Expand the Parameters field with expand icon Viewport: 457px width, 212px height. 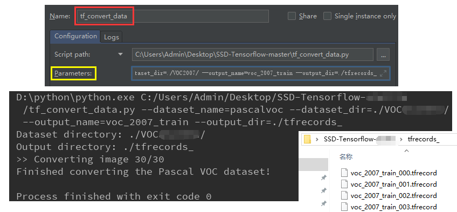click(x=383, y=73)
